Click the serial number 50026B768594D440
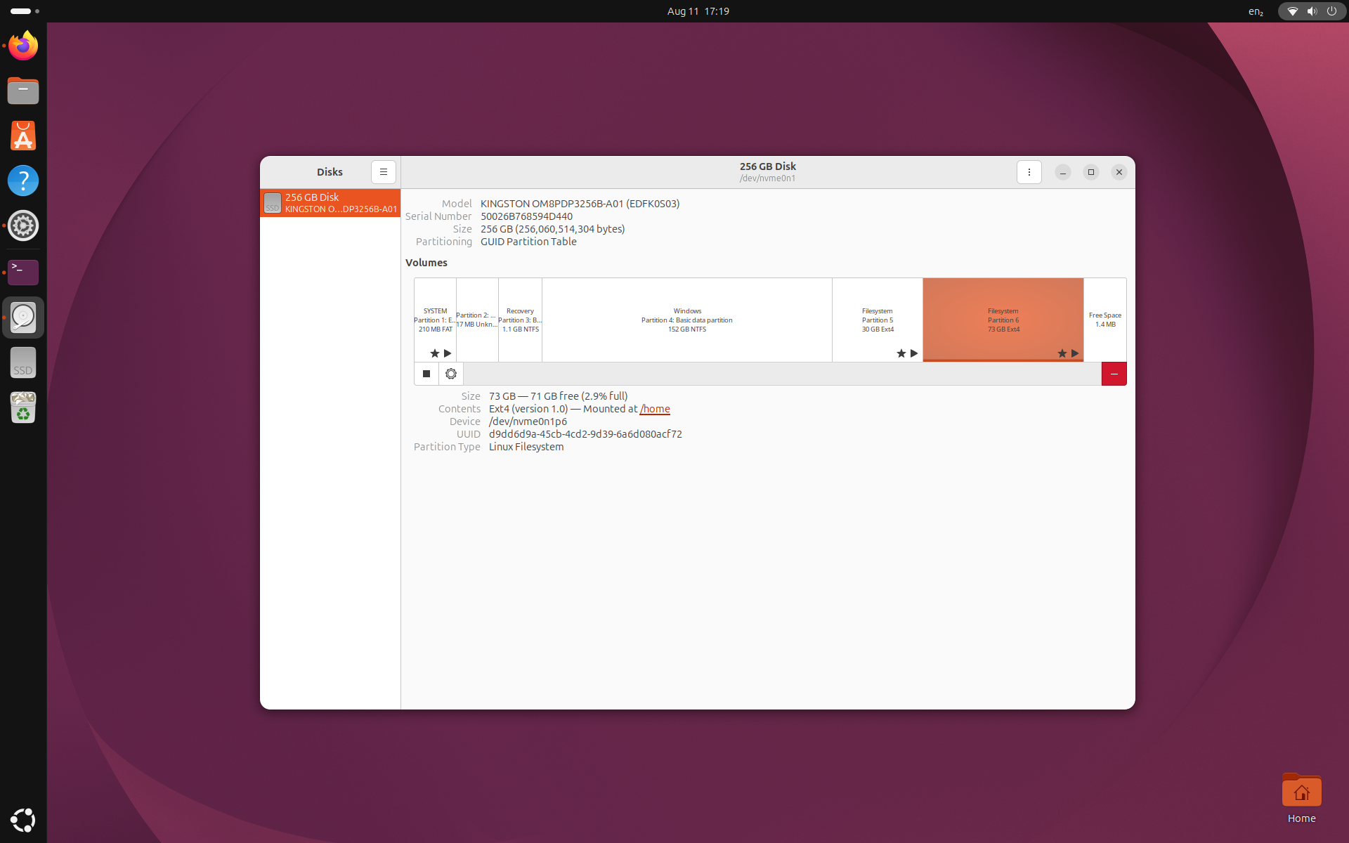Image resolution: width=1349 pixels, height=843 pixels. [526, 216]
